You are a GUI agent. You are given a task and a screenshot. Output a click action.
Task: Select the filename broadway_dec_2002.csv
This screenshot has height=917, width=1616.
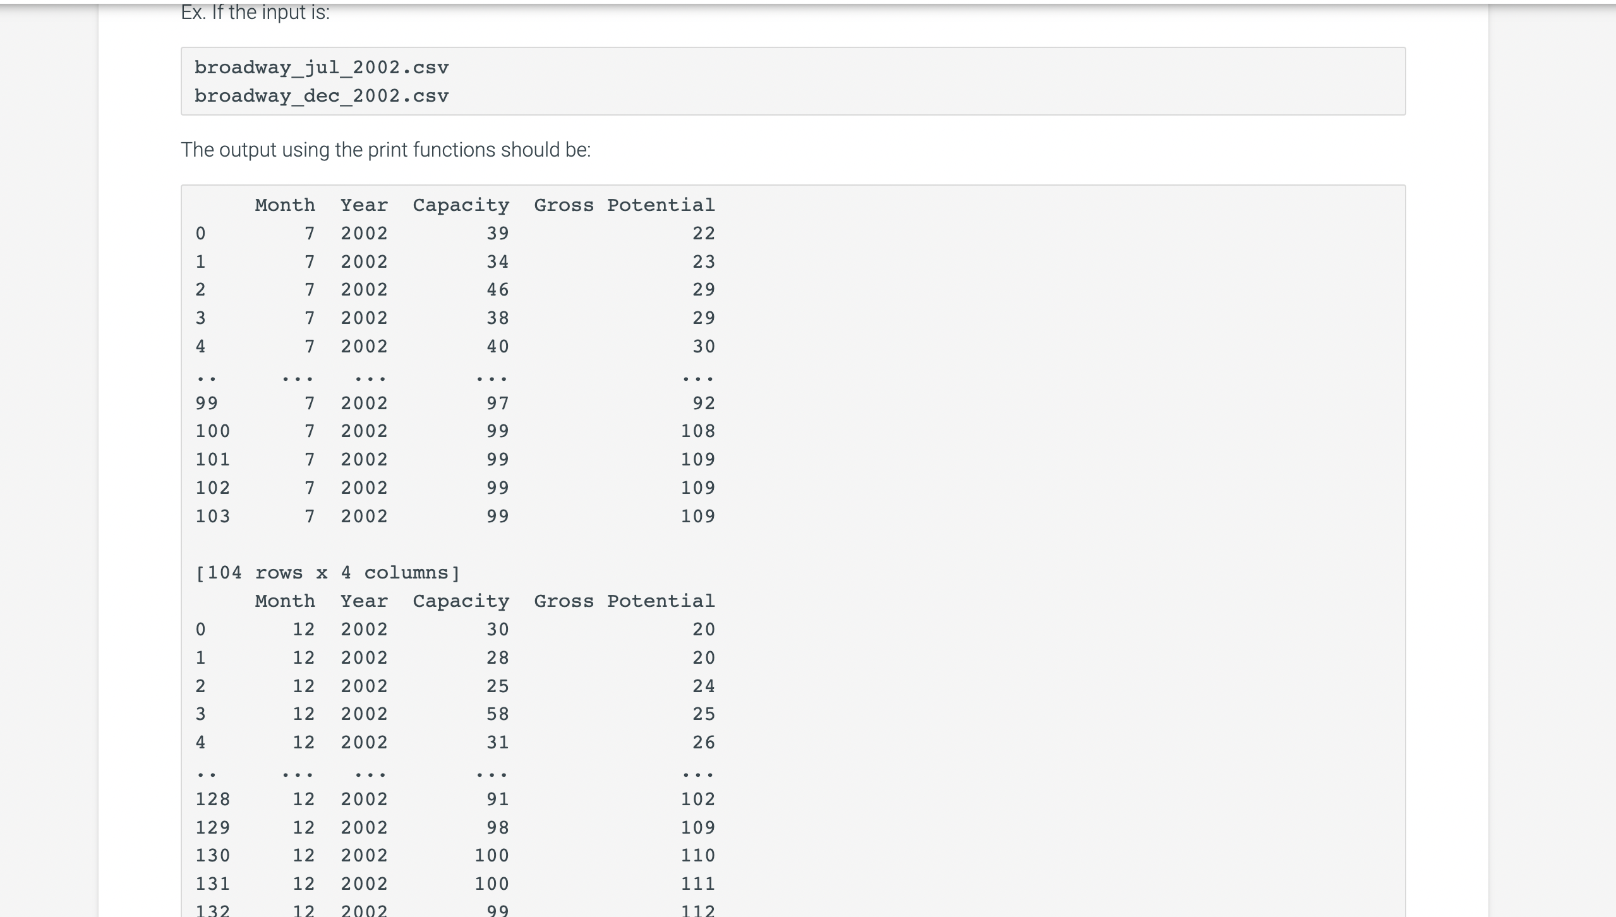click(x=321, y=95)
